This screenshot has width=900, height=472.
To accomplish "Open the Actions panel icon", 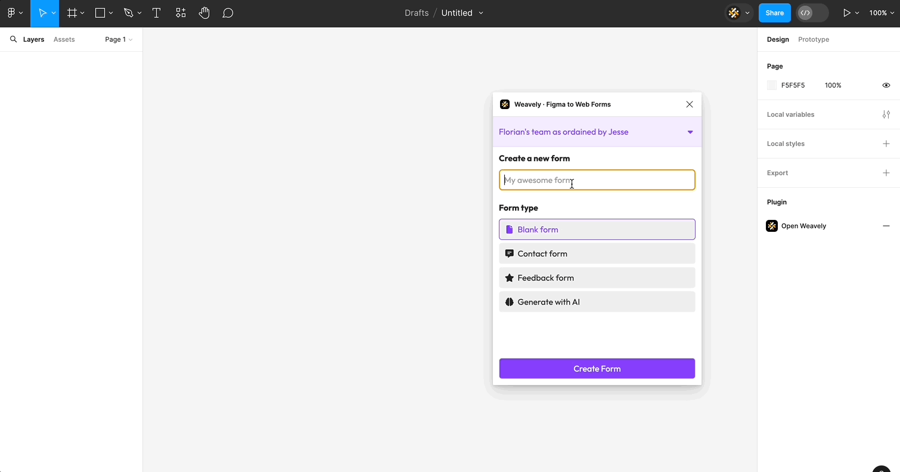I will pos(181,13).
